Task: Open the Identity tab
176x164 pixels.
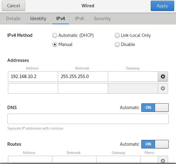Action: (x=38, y=19)
